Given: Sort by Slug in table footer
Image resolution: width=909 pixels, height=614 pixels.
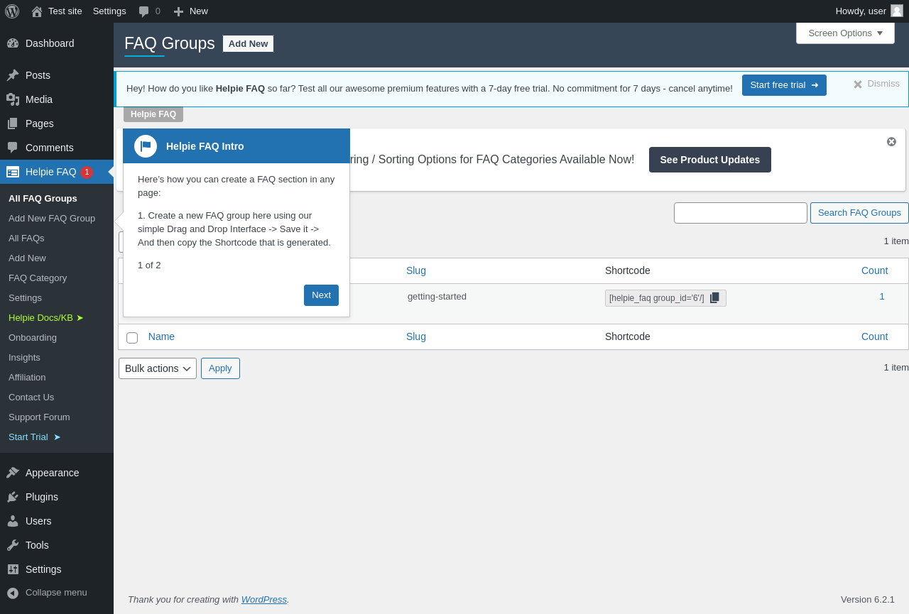Looking at the screenshot, I should [x=416, y=336].
